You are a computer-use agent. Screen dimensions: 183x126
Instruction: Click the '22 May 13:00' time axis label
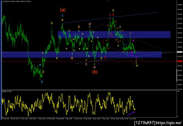pos(124,119)
